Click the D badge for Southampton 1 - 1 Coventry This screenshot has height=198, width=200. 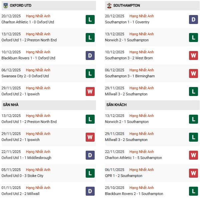coord(194,19)
